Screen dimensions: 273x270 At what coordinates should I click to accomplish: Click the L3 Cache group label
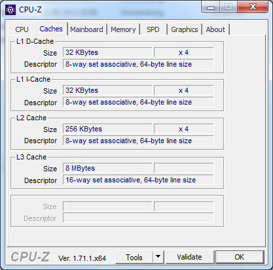pyautogui.click(x=31, y=157)
